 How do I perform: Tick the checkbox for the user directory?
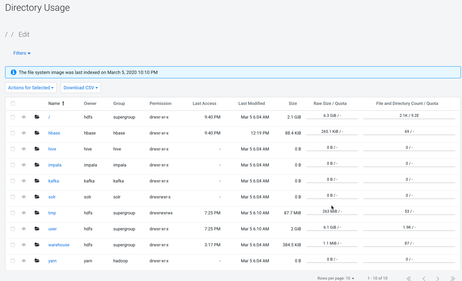pos(13,229)
